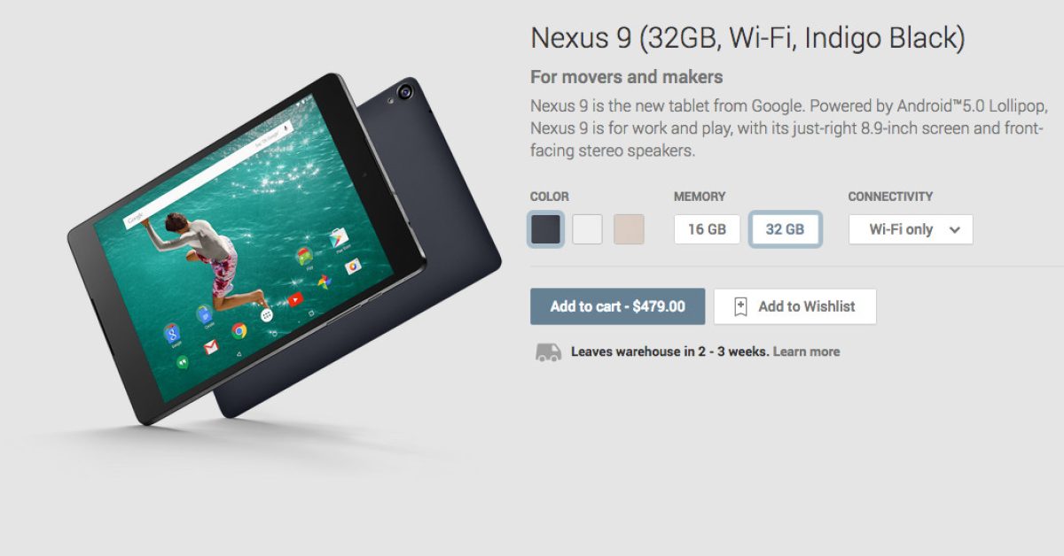1064x556 pixels.
Task: Click the Play Store icon on tablet screen
Action: (x=339, y=237)
